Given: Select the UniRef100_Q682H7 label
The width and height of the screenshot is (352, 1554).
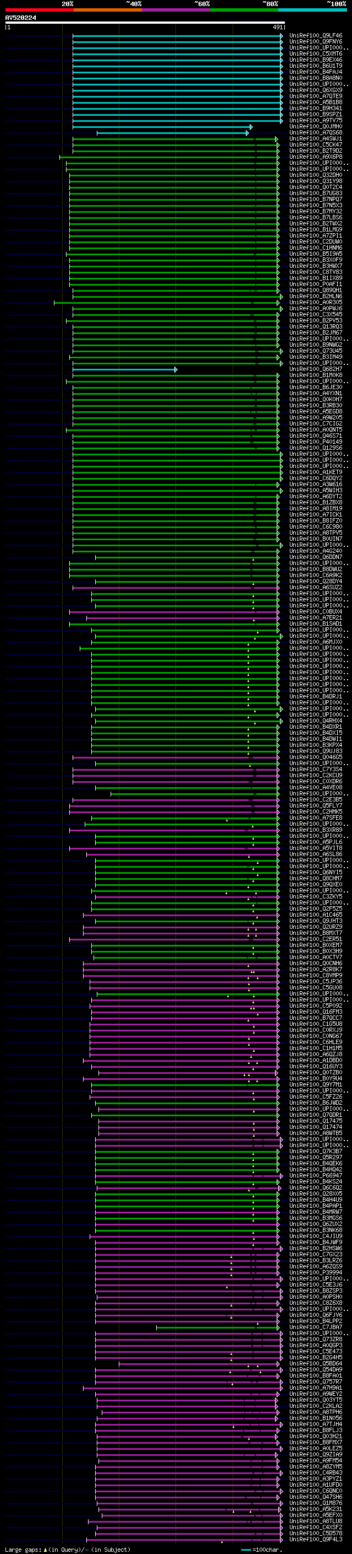Looking at the screenshot, I should tap(316, 369).
